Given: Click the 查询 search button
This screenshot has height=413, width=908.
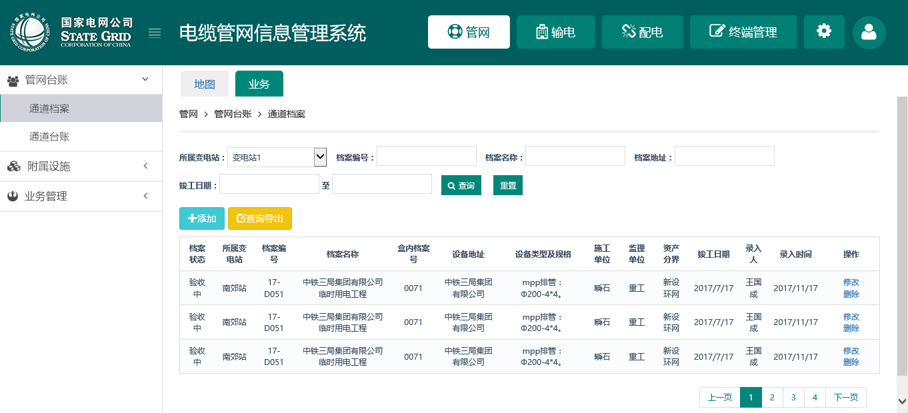Looking at the screenshot, I should pyautogui.click(x=461, y=185).
